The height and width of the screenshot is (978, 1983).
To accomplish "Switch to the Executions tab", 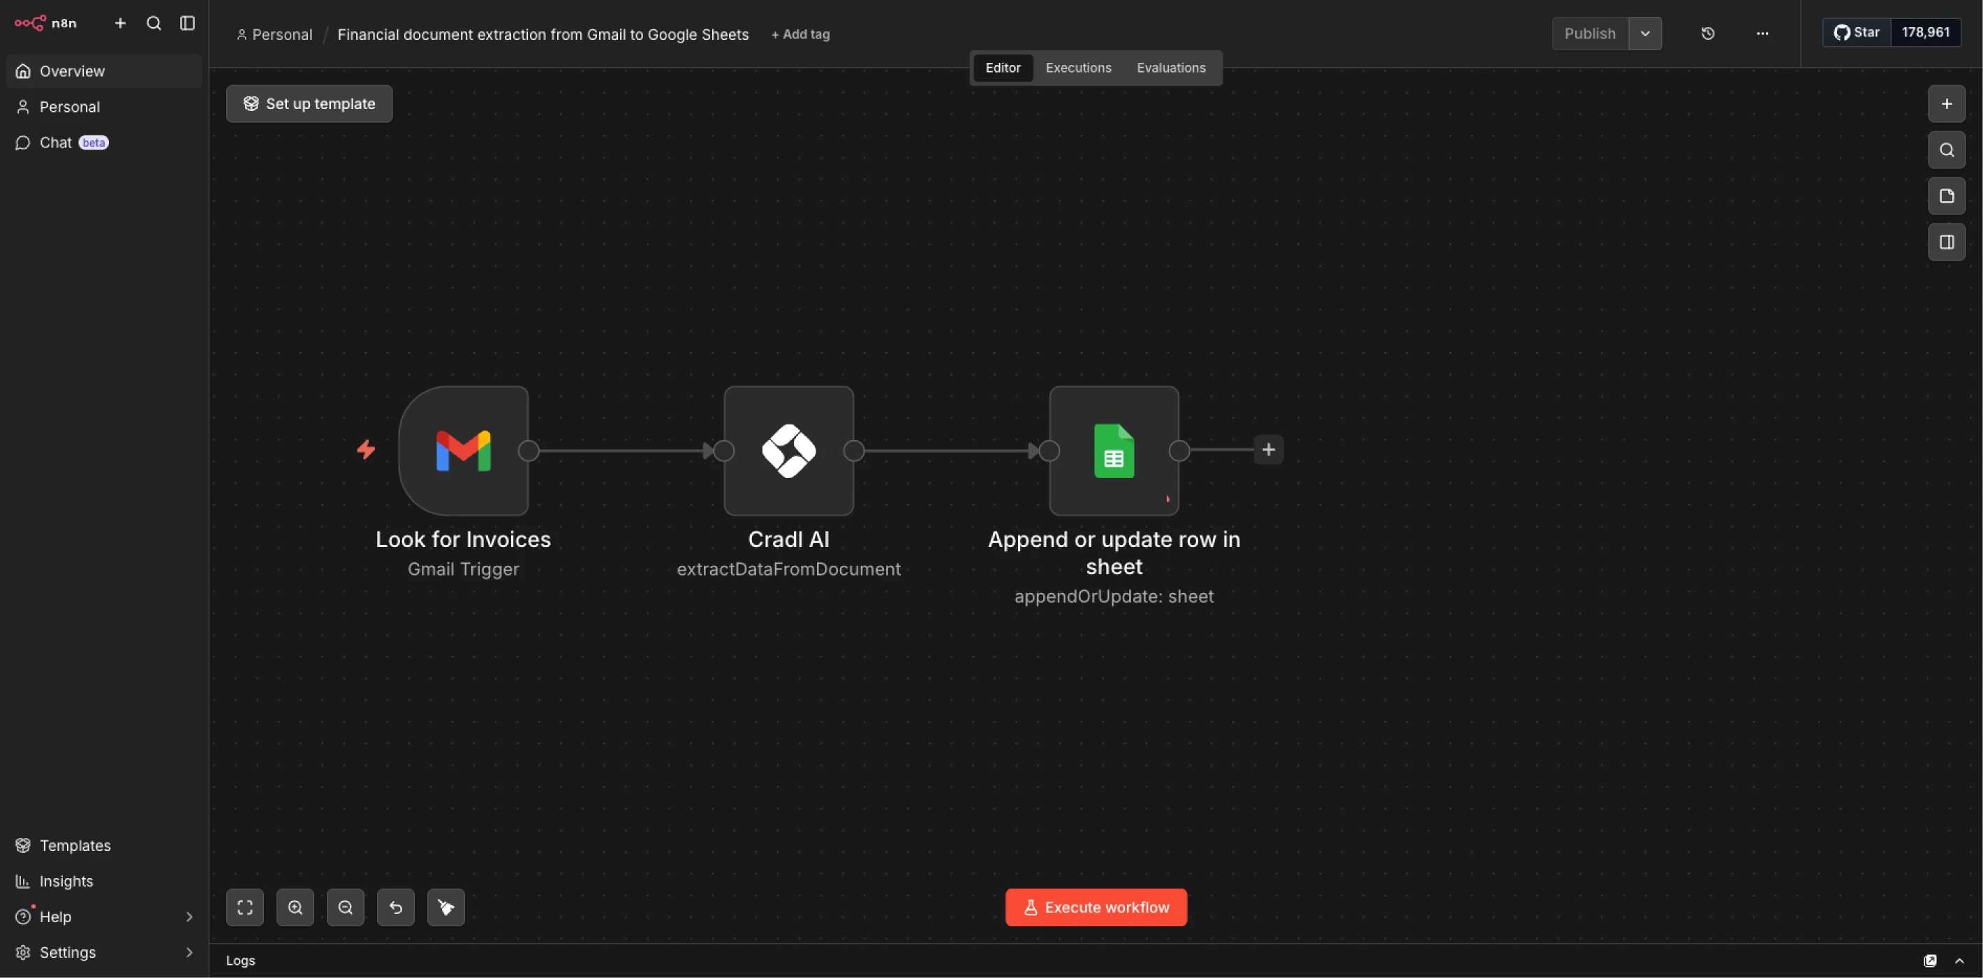I will pos(1077,68).
